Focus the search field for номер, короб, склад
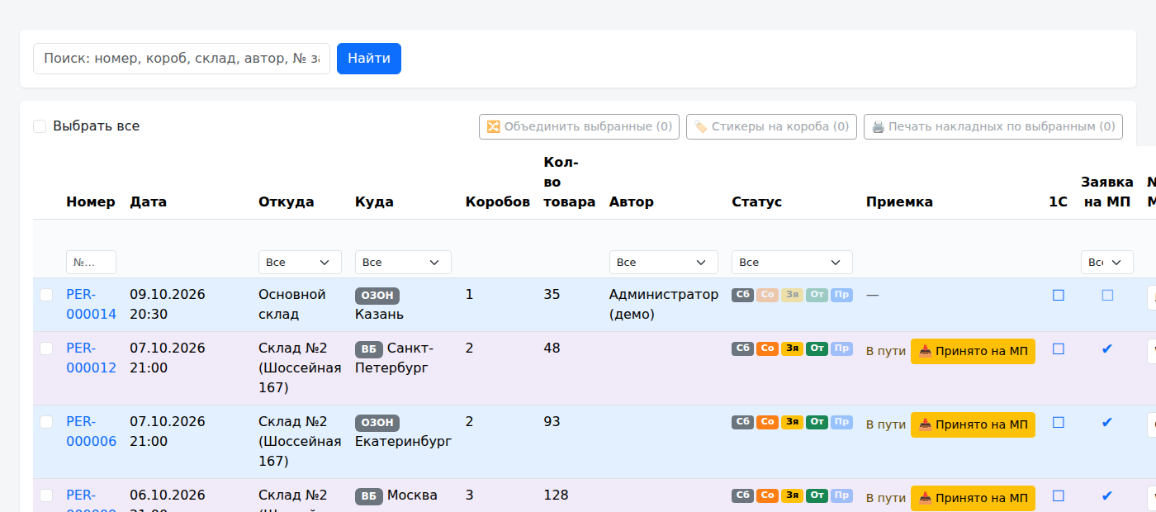The width and height of the screenshot is (1156, 512). (182, 59)
